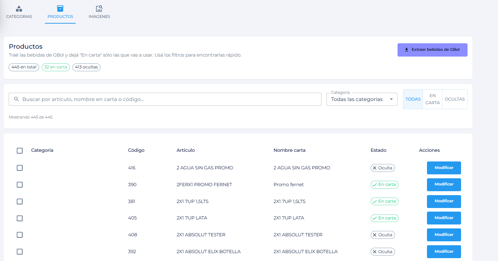Click the 32 en carta chip

[x=56, y=67]
